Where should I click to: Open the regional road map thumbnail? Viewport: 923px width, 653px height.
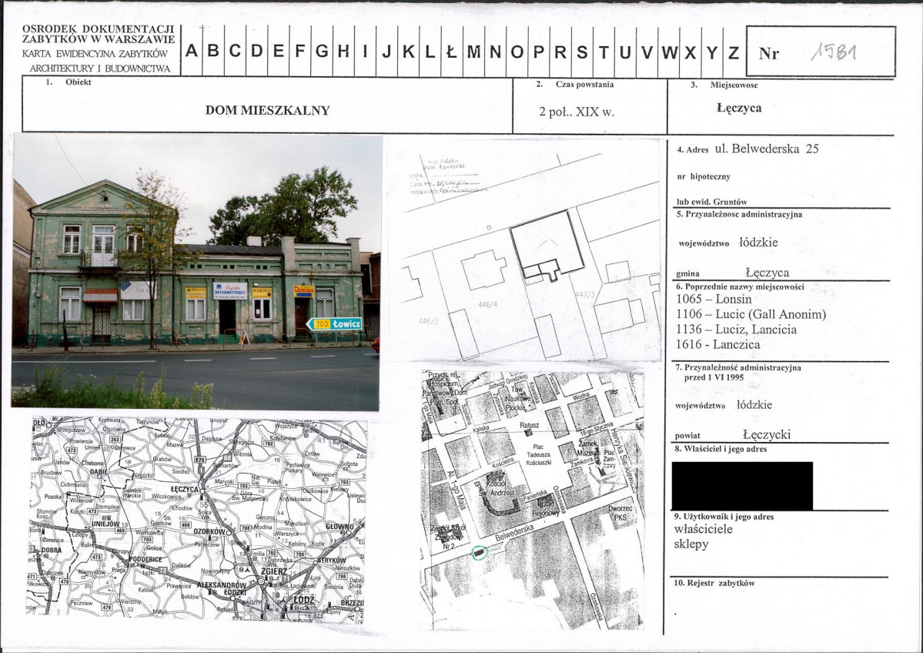[x=197, y=519]
